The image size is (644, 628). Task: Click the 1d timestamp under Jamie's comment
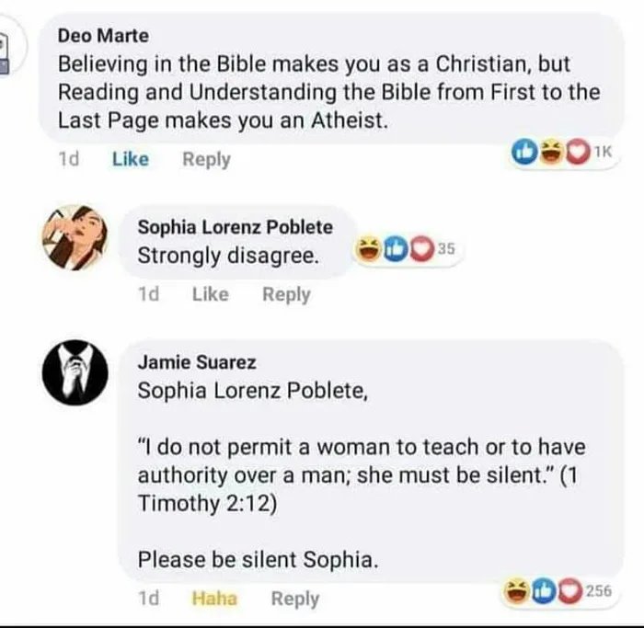pyautogui.click(x=146, y=599)
